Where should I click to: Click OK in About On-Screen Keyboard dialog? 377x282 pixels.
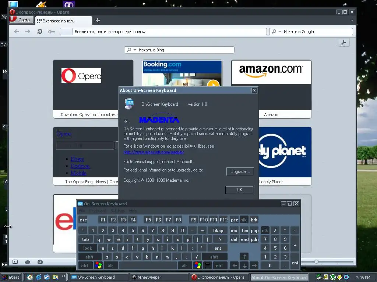[239, 190]
